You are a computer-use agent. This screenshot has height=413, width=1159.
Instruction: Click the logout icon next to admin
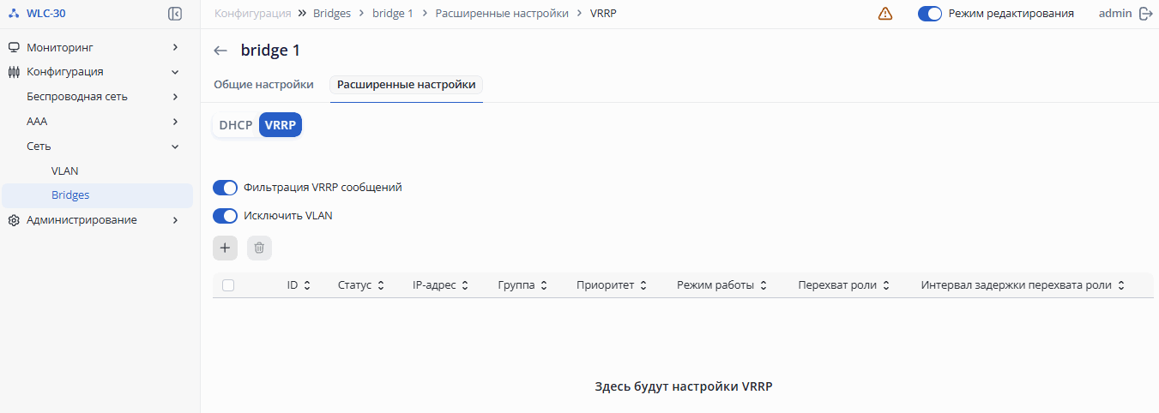coord(1145,14)
